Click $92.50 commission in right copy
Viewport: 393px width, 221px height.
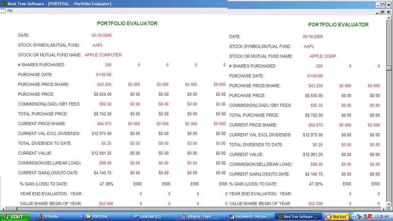tap(317, 105)
